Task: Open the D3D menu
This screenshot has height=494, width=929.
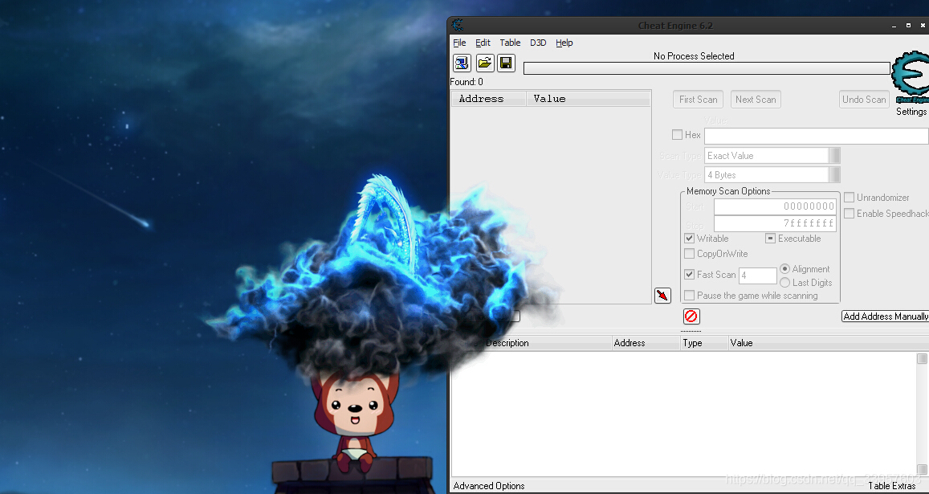Action: click(x=538, y=43)
